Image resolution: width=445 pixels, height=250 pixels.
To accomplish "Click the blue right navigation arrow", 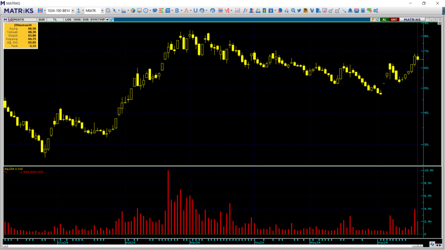I will point(441,245).
